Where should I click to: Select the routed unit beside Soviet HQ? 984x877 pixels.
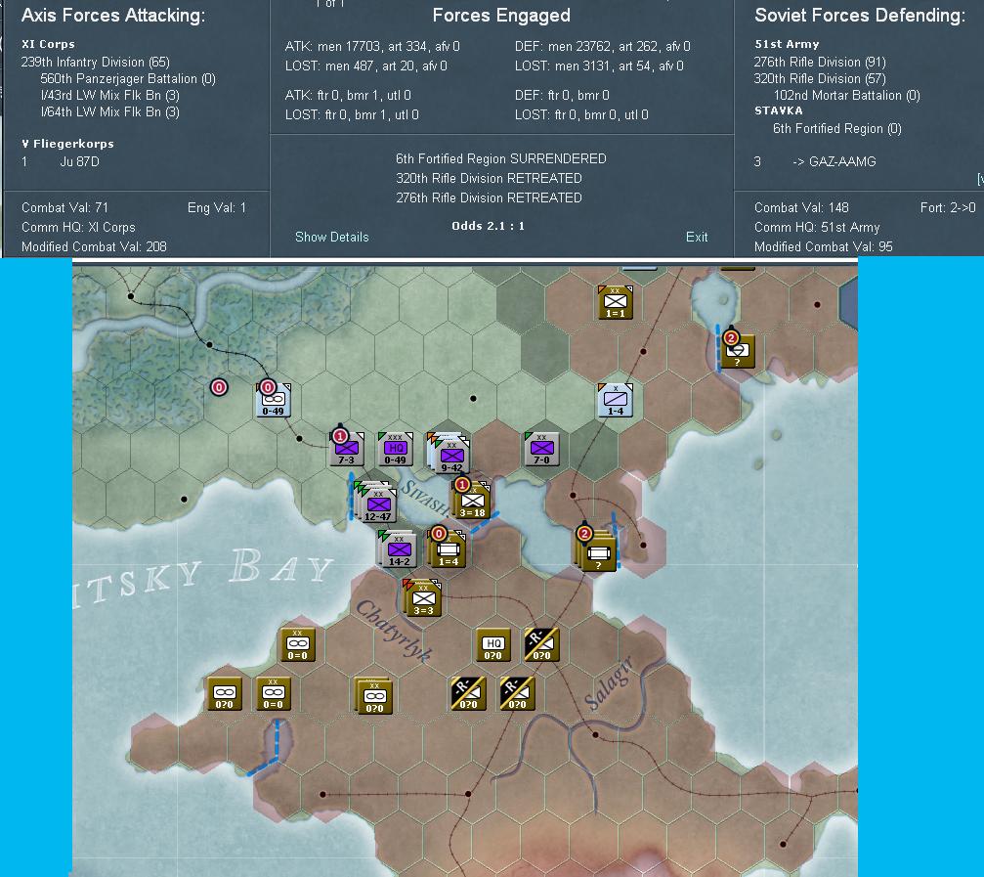(541, 644)
